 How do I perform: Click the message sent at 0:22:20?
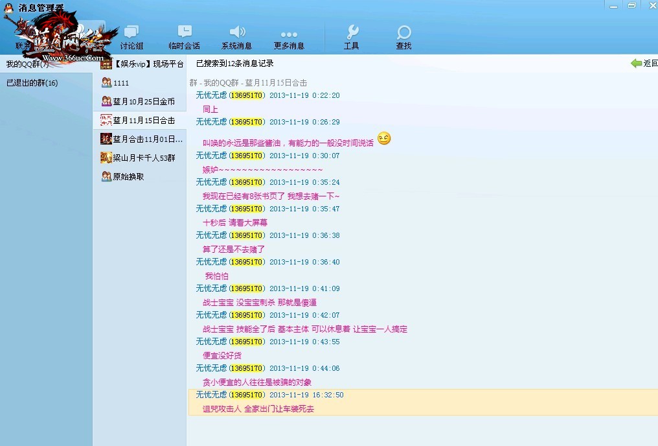(x=210, y=110)
